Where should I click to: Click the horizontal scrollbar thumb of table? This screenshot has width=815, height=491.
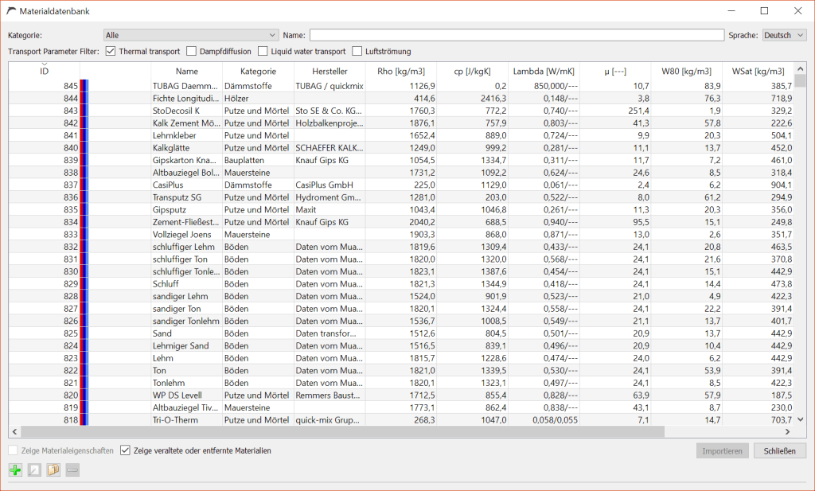(x=342, y=432)
